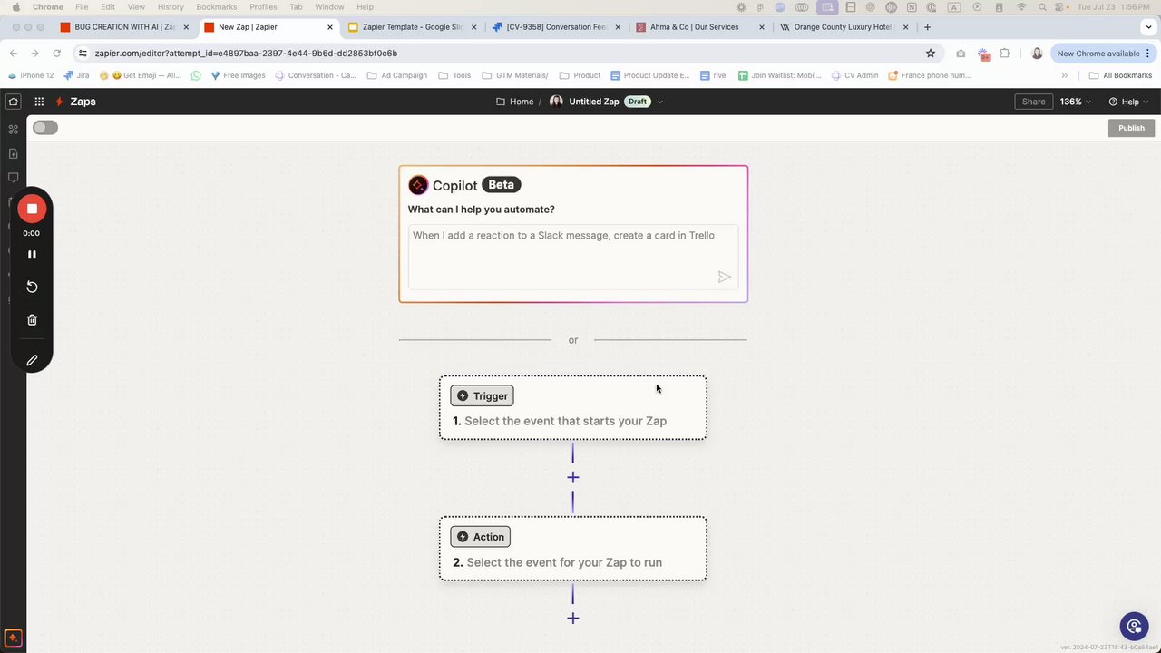The image size is (1161, 653).
Task: Switch to the CV-9358 Conversation tab
Action: click(557, 27)
